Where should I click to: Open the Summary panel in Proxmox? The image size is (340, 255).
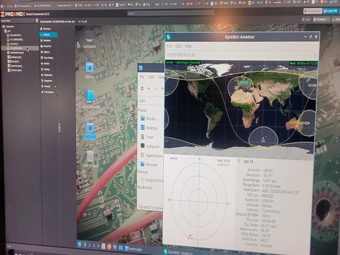click(x=45, y=28)
